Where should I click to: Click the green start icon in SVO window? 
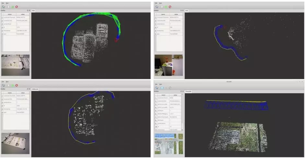click(x=166, y=6)
